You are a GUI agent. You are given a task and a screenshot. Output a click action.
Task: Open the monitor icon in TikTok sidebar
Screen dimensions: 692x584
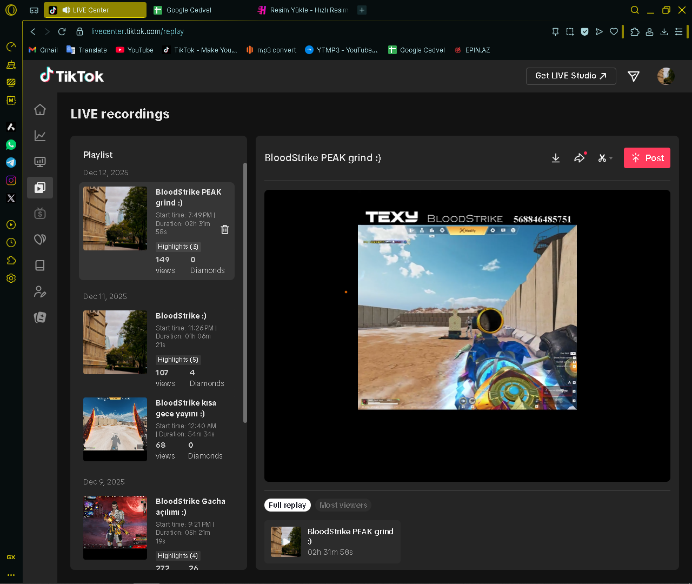tap(40, 162)
